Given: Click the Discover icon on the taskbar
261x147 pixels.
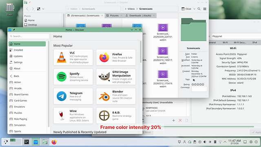Looking at the screenshot, I should click(36, 142).
